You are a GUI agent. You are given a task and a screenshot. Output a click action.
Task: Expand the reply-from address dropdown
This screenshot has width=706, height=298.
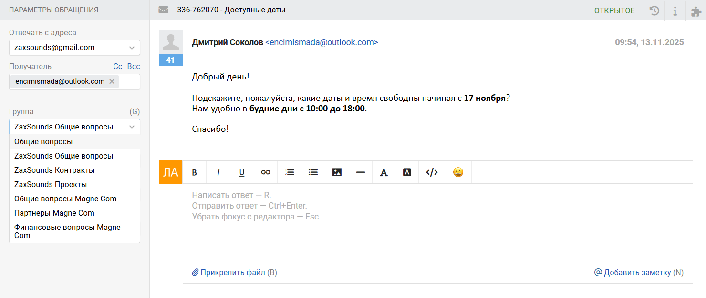pyautogui.click(x=132, y=48)
